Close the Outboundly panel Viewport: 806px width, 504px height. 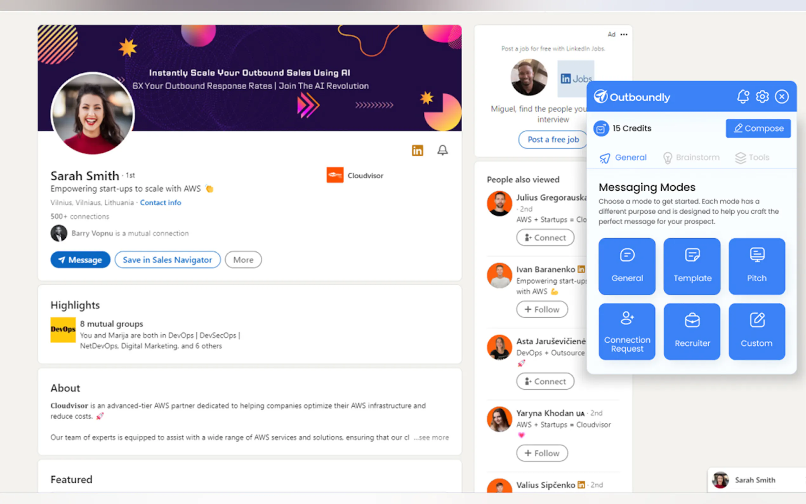(781, 97)
